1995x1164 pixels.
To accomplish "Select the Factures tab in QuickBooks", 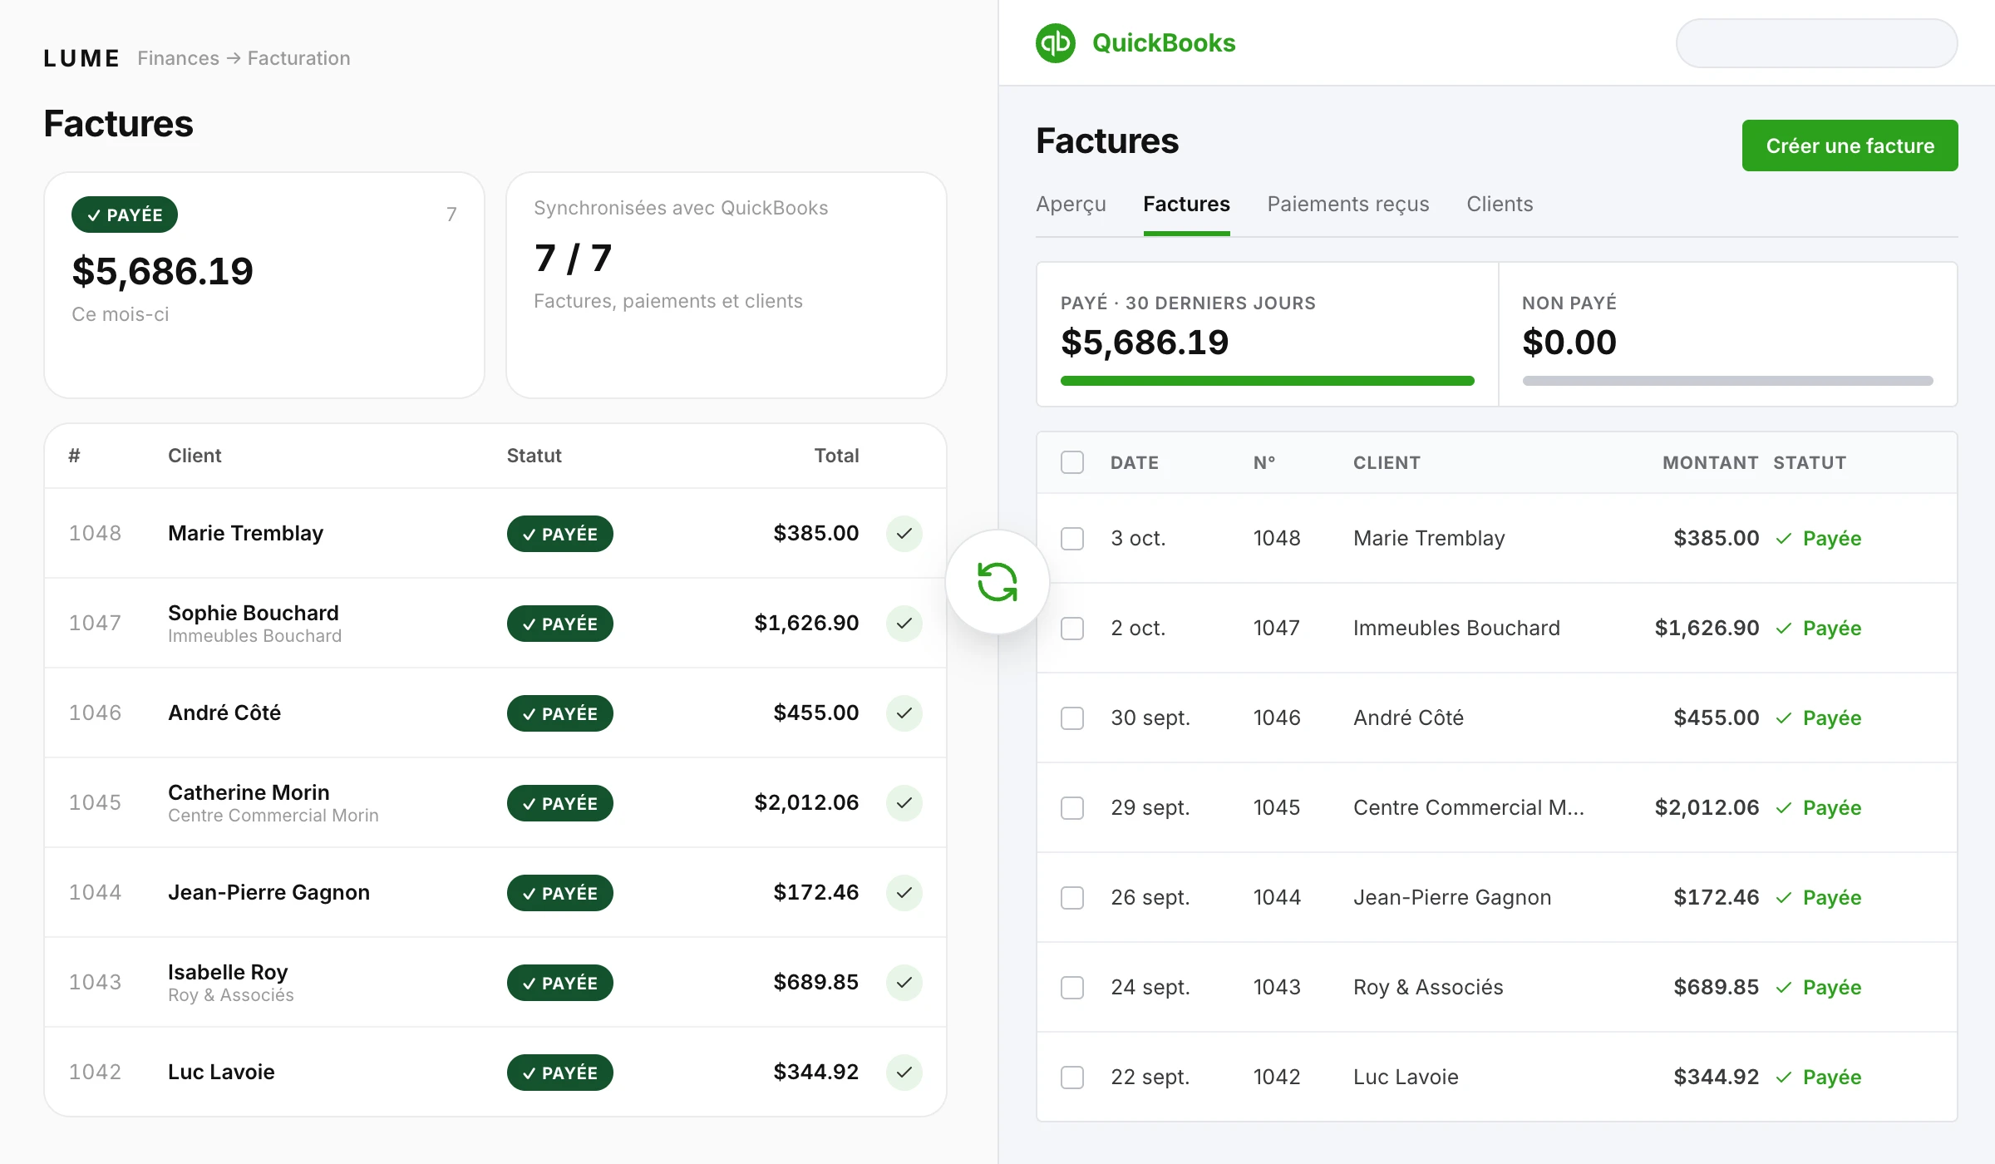I will pos(1186,205).
